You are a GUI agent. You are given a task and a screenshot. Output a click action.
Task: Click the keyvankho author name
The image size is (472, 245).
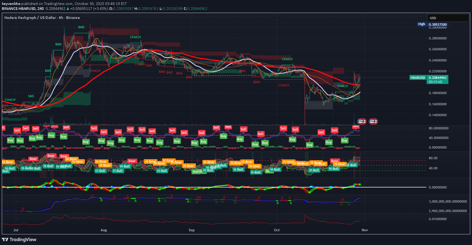[11, 4]
